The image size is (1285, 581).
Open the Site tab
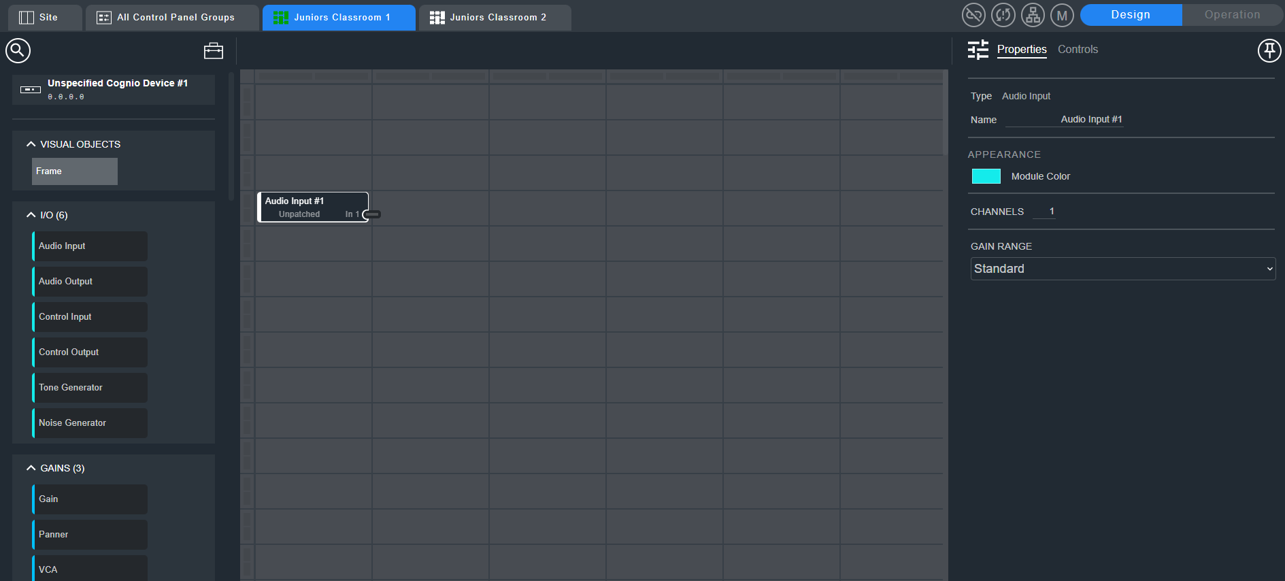click(45, 18)
